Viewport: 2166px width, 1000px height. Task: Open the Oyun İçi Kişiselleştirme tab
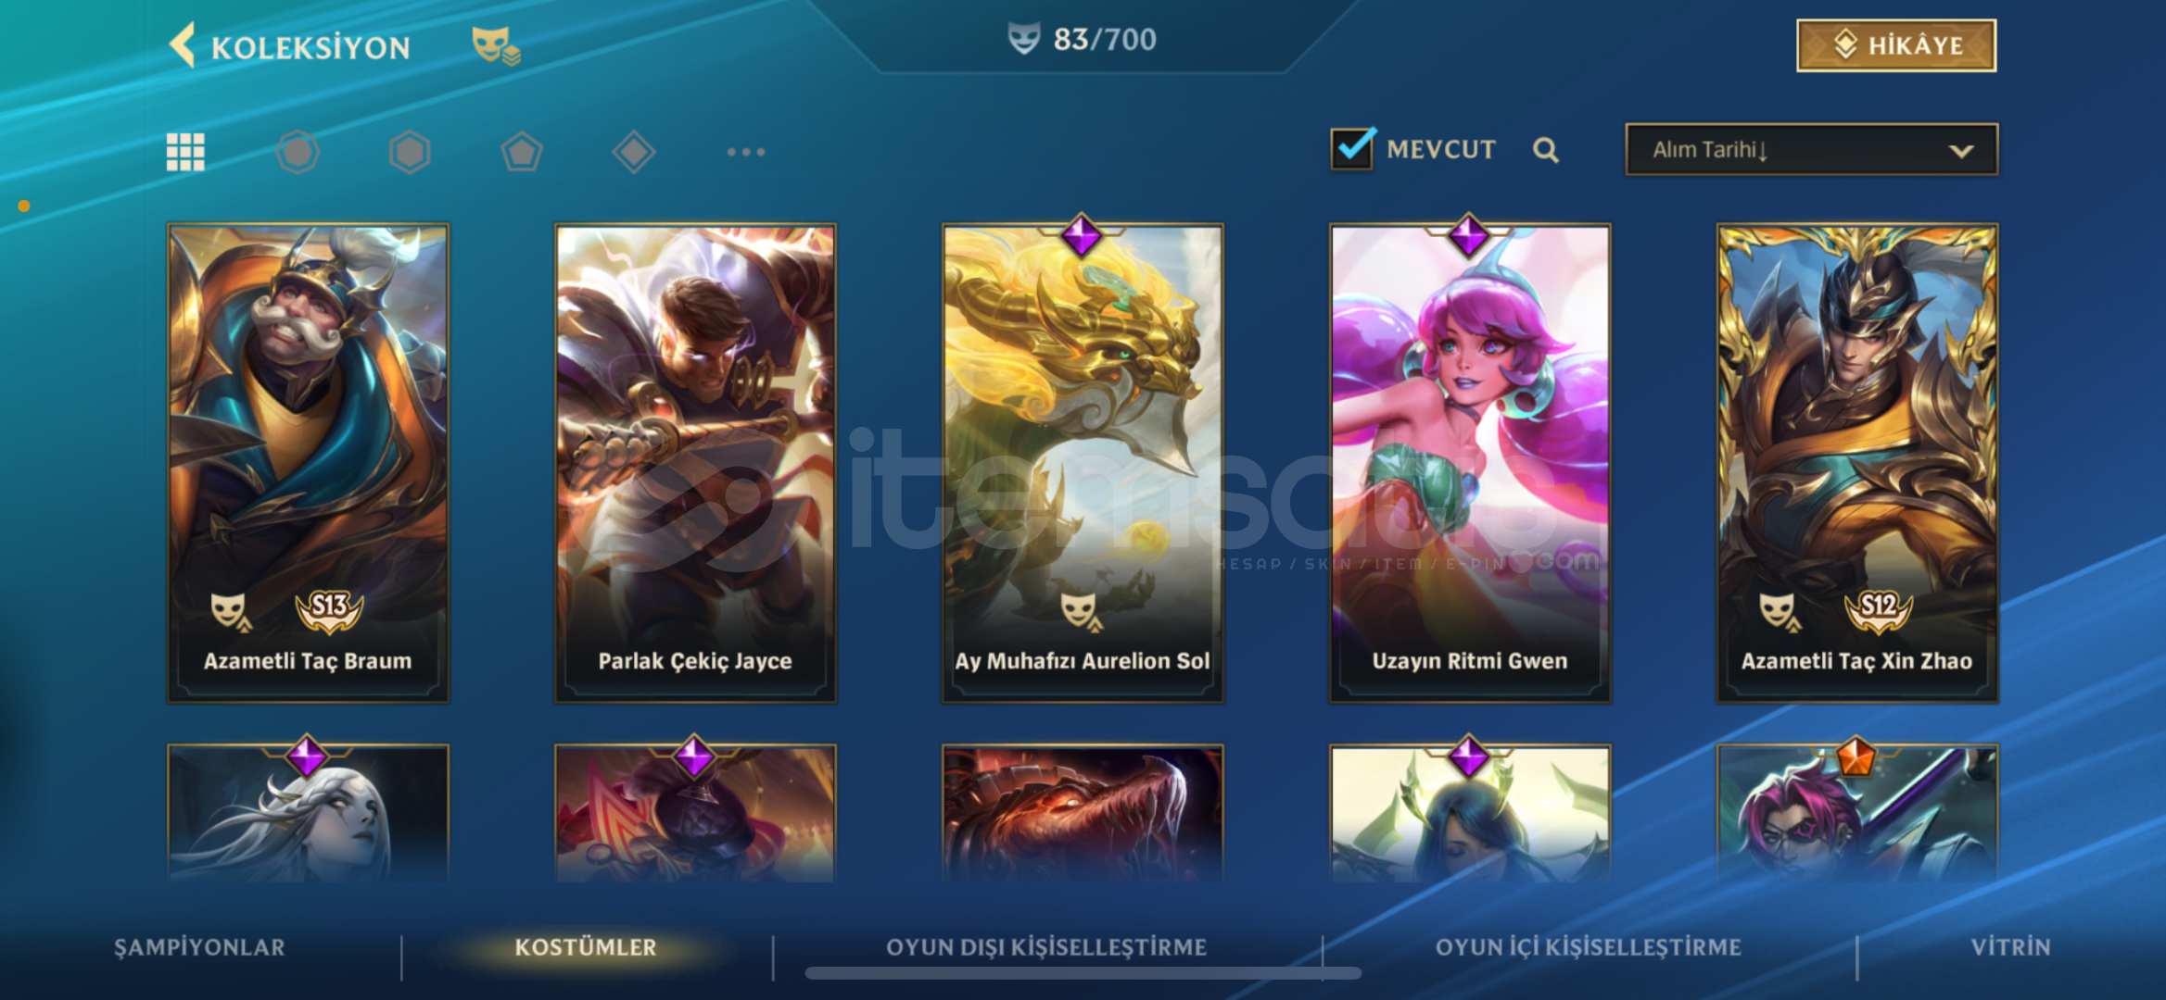tap(1589, 947)
